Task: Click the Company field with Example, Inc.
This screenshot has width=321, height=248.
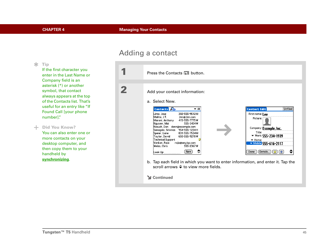Action: [278, 128]
